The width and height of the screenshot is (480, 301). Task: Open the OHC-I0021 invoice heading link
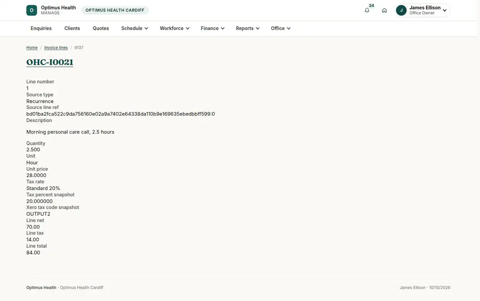coord(50,62)
